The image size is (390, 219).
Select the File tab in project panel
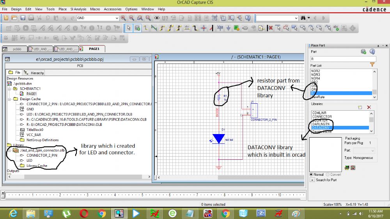coord(14,72)
